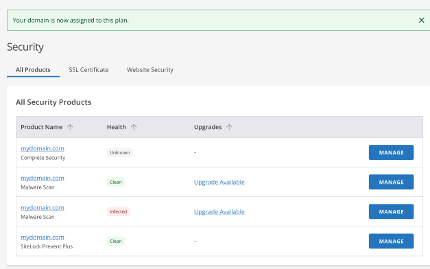The image size is (430, 269).
Task: Click the Product Name column header
Action: (x=42, y=127)
